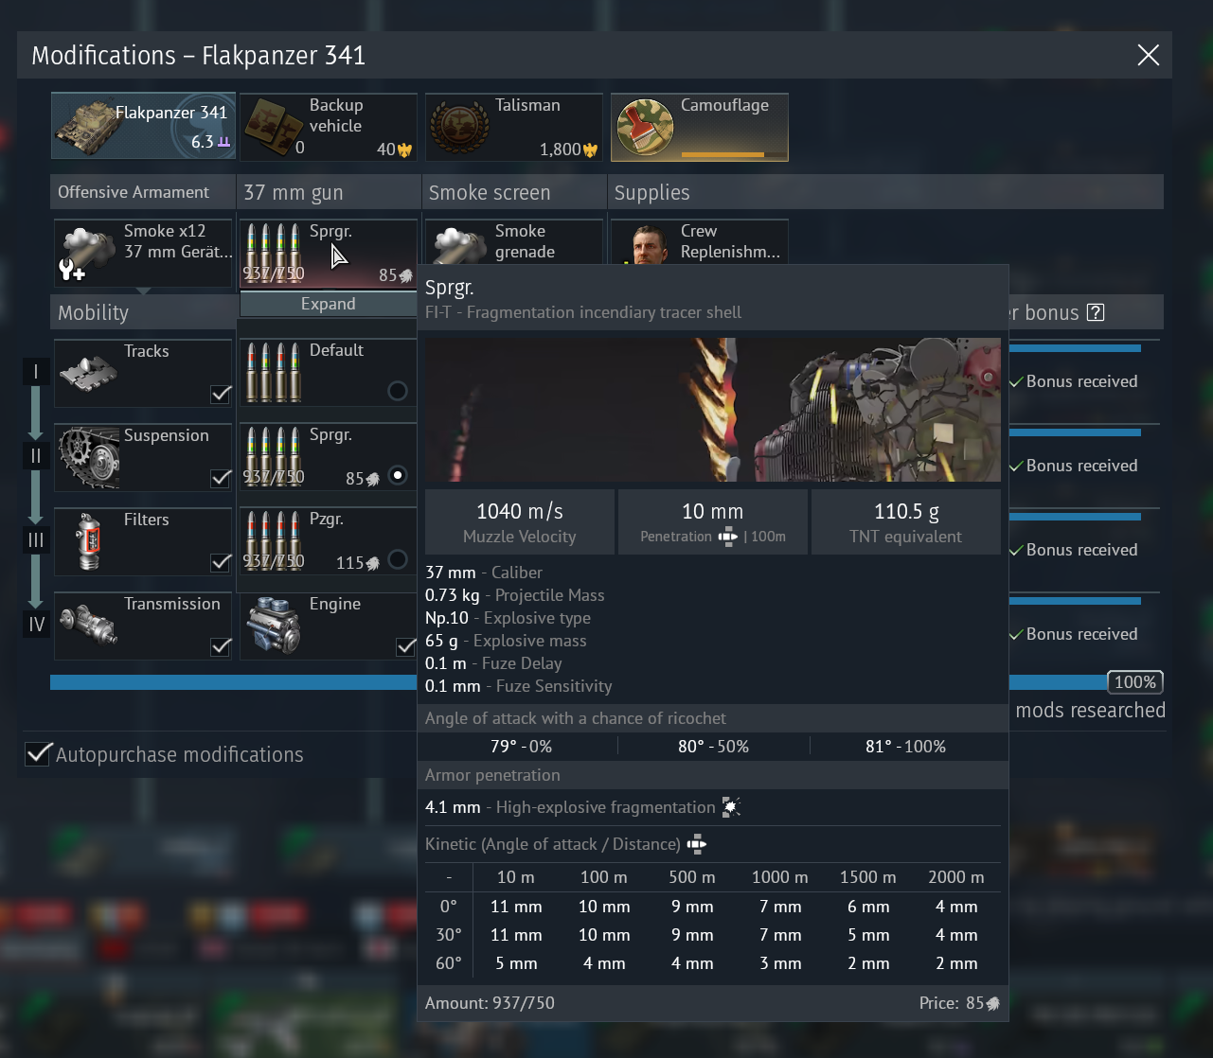This screenshot has height=1058, width=1213.
Task: Click the 110.5 g TNT equivalent panel
Action: point(906,522)
